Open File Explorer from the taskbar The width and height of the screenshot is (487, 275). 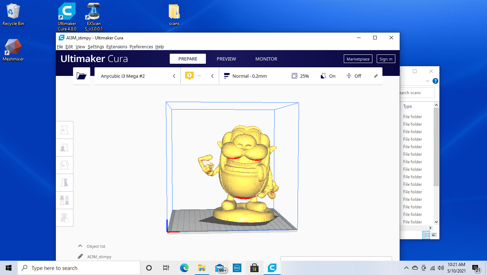click(202, 268)
